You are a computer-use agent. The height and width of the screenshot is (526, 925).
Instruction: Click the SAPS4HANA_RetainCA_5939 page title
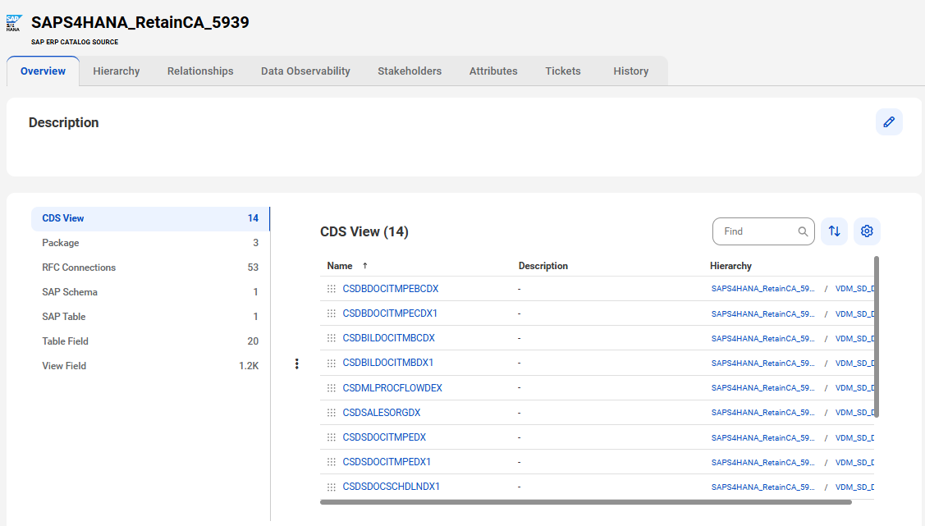pyautogui.click(x=140, y=22)
